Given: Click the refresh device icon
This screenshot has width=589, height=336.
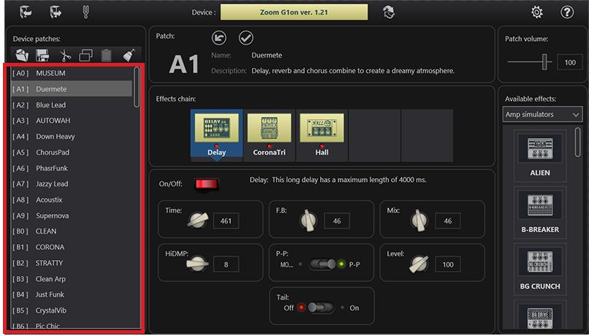Looking at the screenshot, I should tap(389, 12).
